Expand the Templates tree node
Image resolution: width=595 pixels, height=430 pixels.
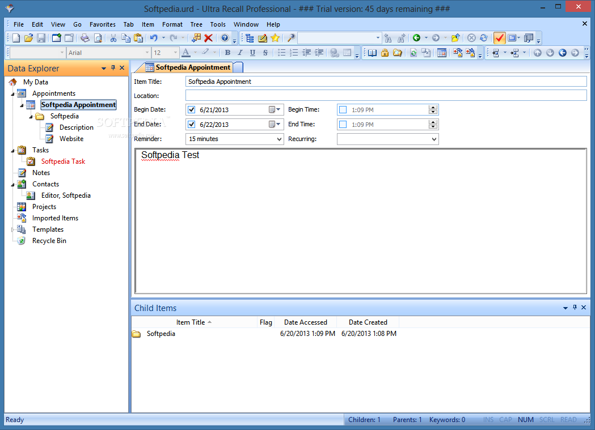pos(13,229)
